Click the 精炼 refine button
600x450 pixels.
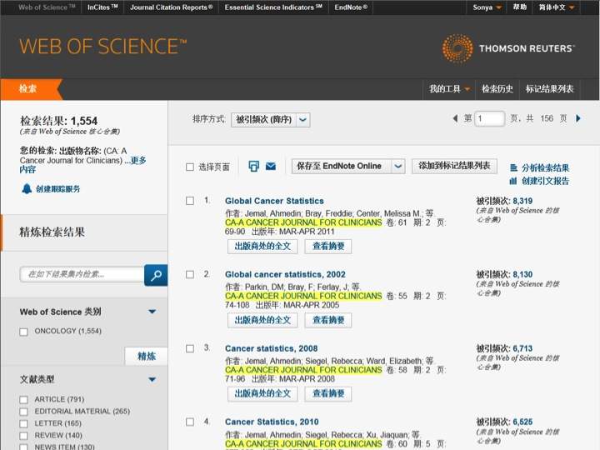pyautogui.click(x=147, y=357)
